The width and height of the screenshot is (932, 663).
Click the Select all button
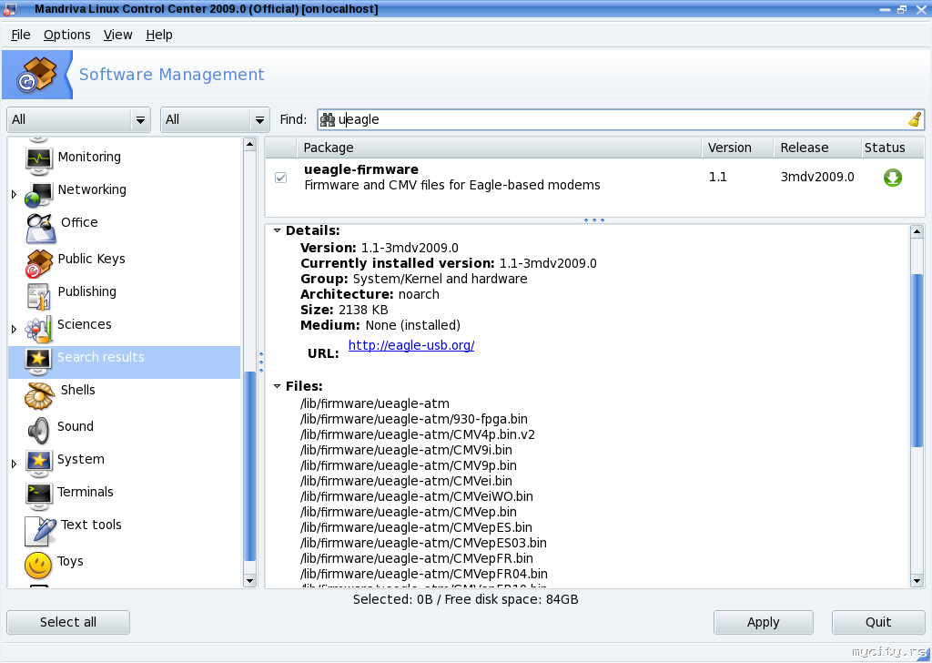coord(68,622)
